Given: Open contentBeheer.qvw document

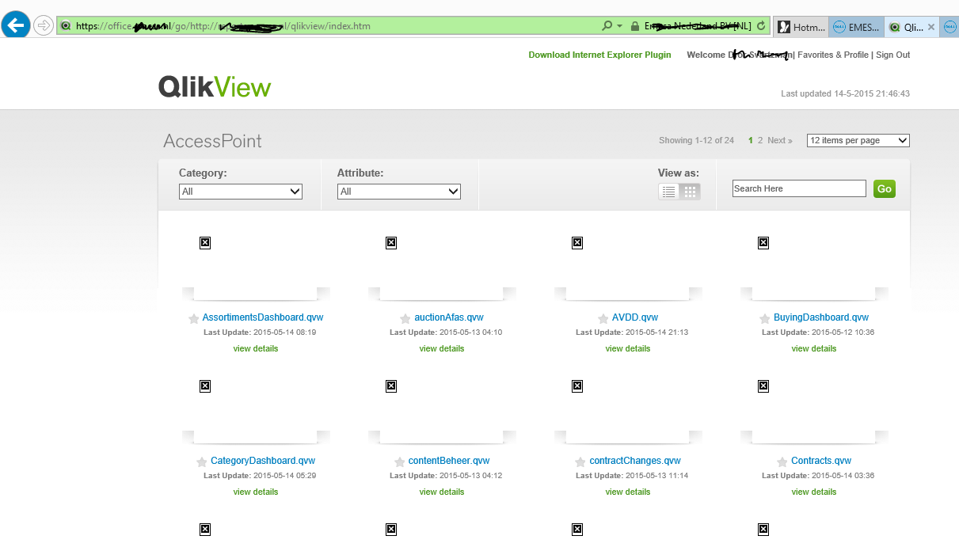Looking at the screenshot, I should point(449,461).
